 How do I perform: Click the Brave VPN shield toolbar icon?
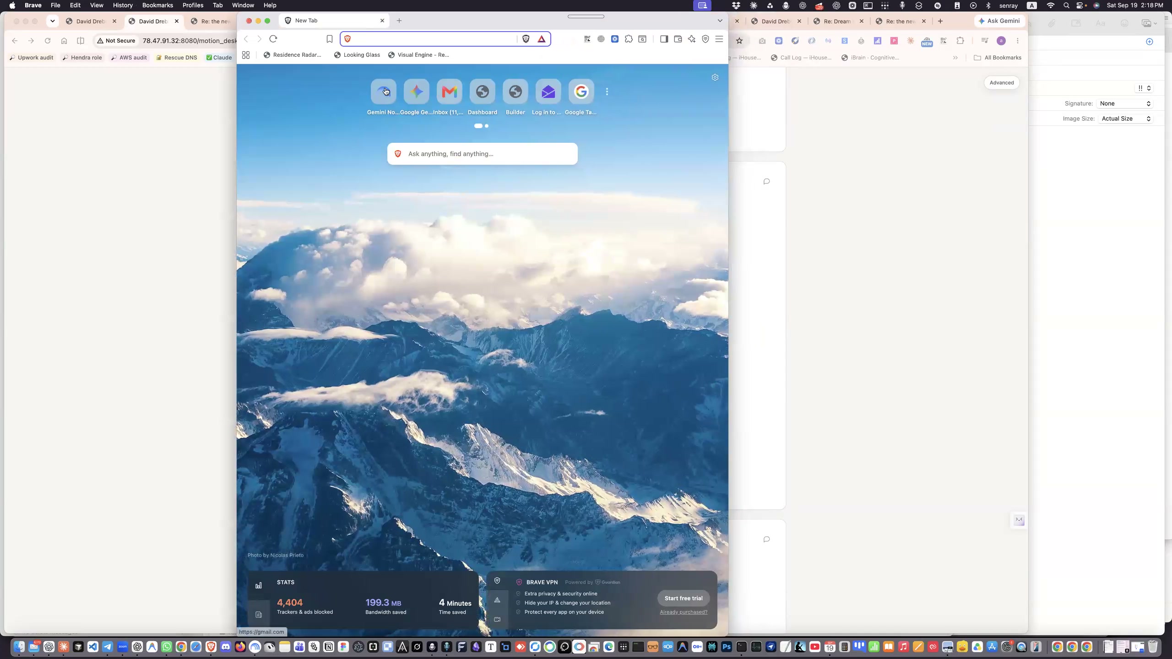coord(705,39)
